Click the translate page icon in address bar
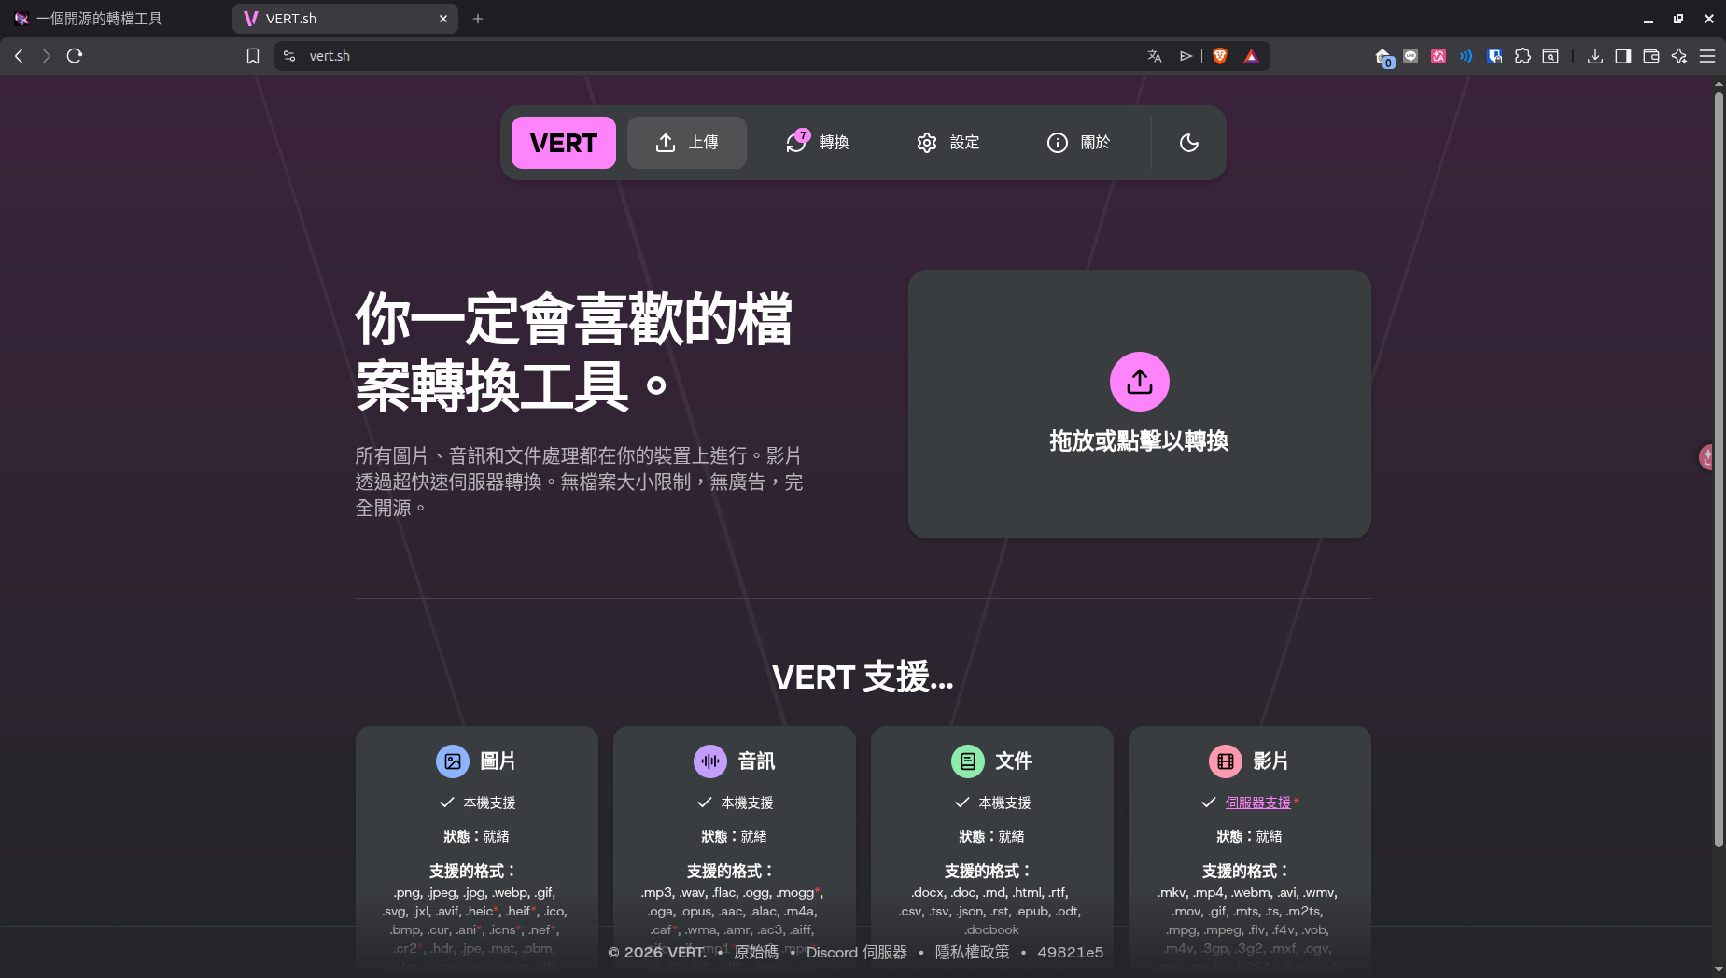 point(1155,56)
